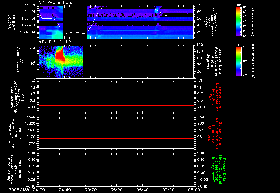Click the '2008/189' date label
The height and width of the screenshot is (193, 280).
19,190
